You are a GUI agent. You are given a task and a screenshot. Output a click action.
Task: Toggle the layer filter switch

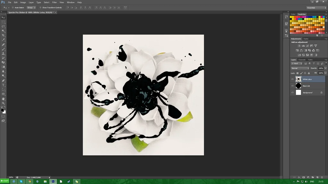tap(326, 64)
